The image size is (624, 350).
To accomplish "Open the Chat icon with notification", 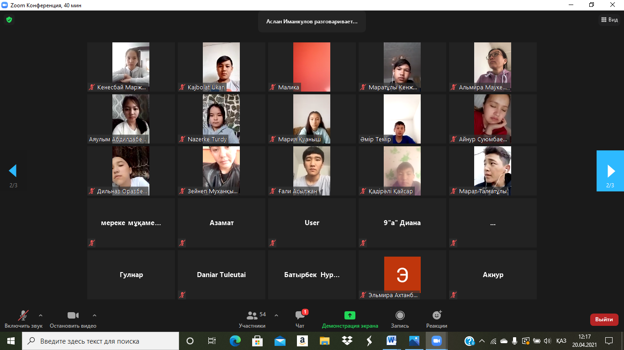I will click(x=300, y=315).
